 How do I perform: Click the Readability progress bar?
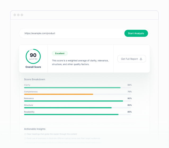click(x=78, y=114)
